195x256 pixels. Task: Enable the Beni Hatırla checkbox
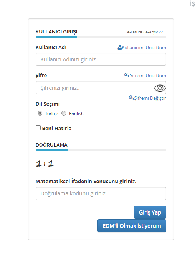[38, 128]
